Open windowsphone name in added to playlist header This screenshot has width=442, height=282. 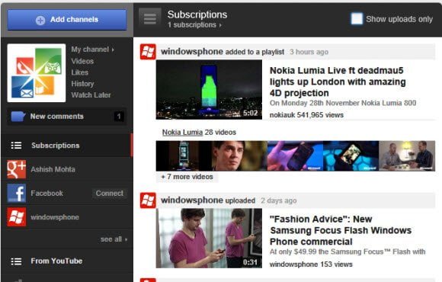click(192, 52)
